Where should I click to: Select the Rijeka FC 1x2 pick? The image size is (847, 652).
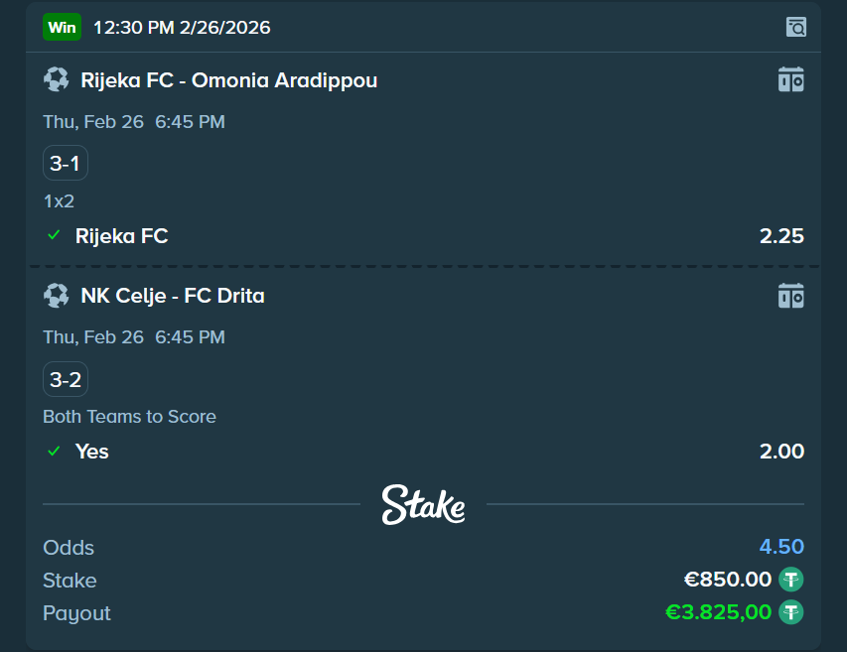click(x=121, y=236)
